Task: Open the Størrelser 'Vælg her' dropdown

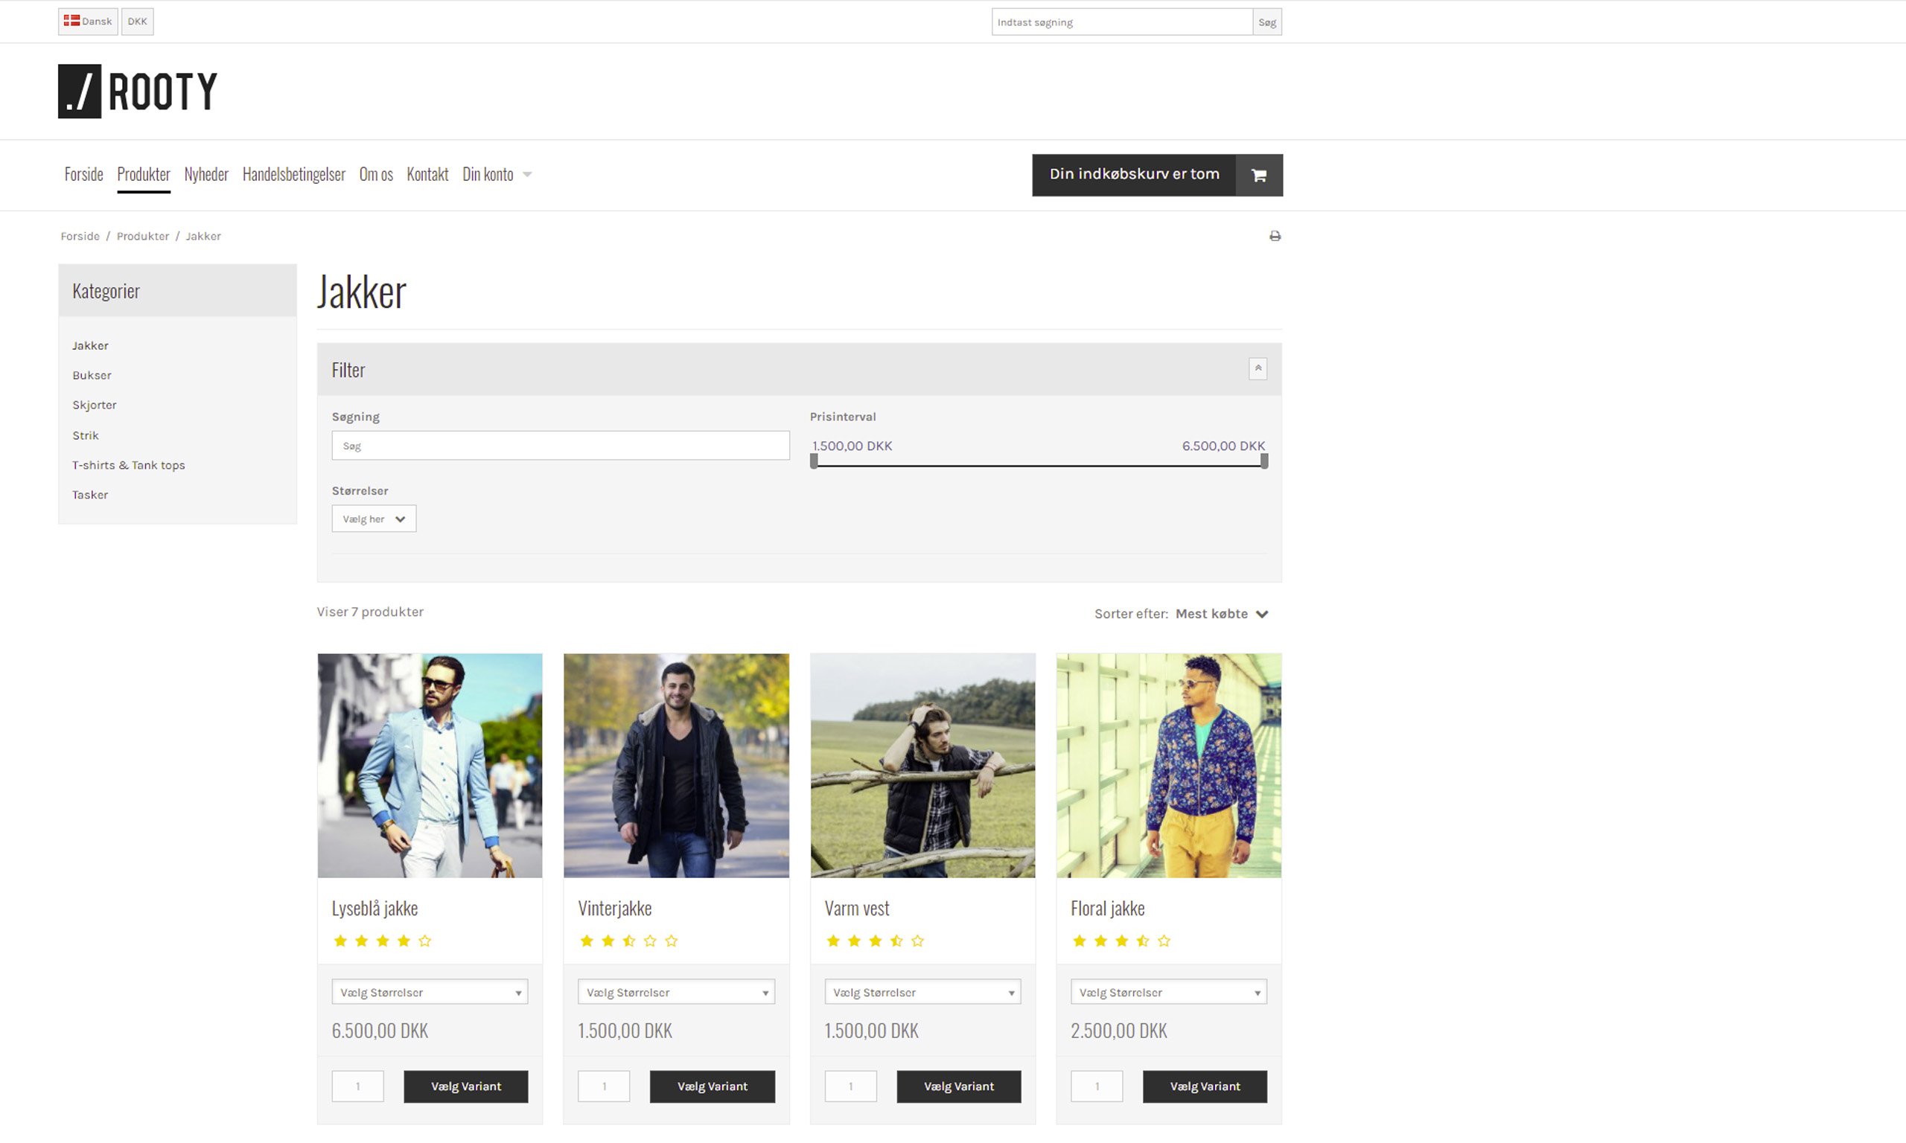Action: 374,519
